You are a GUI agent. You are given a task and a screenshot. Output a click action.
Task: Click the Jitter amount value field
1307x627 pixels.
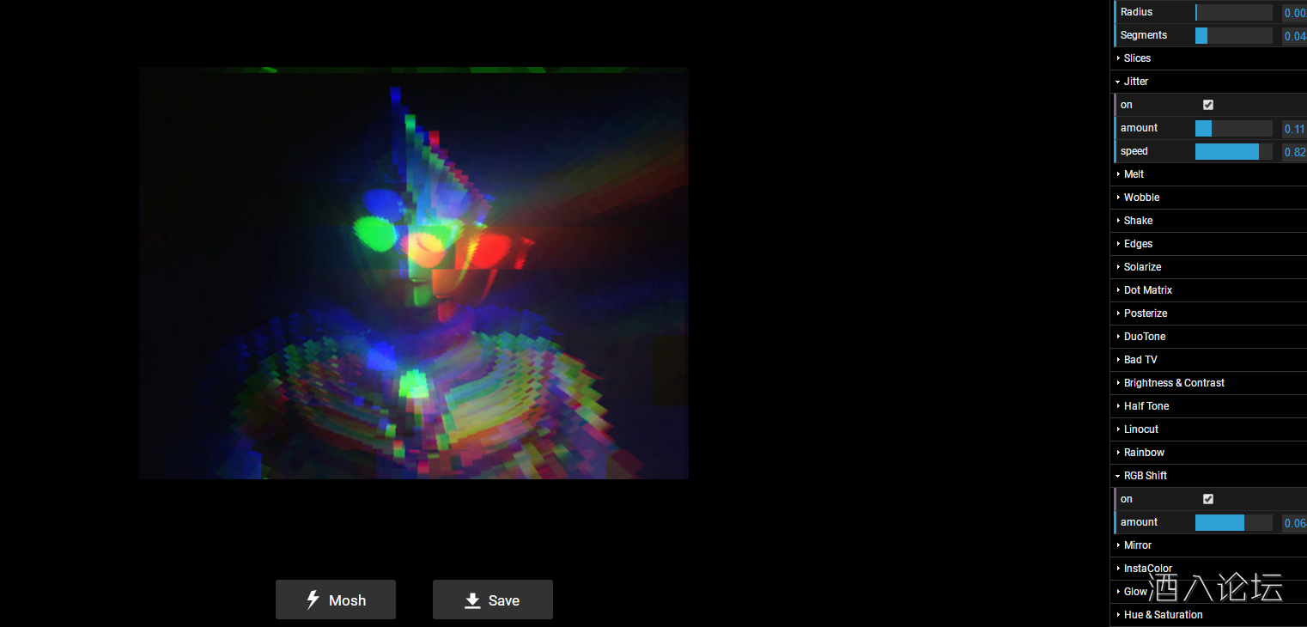(x=1295, y=128)
